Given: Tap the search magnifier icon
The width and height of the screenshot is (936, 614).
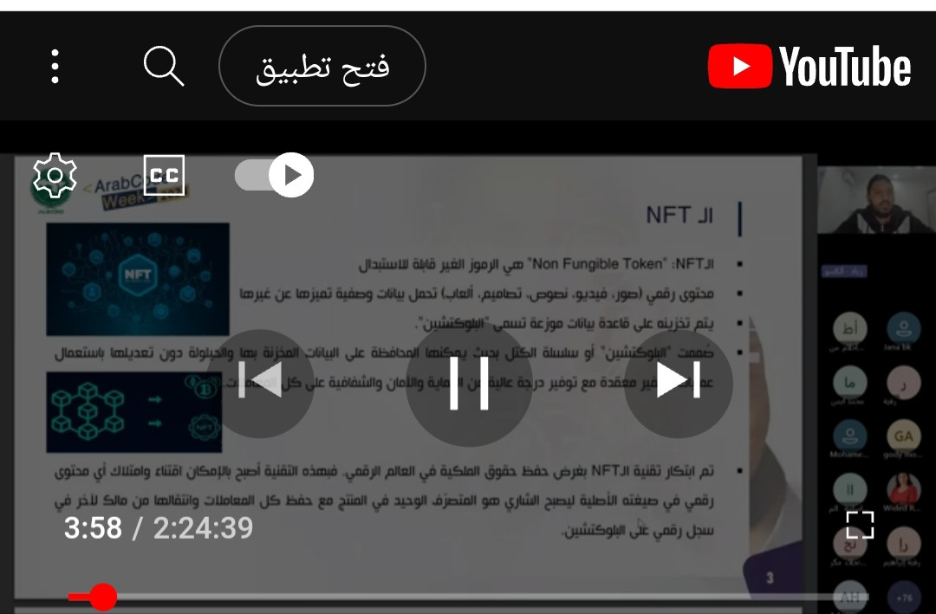Looking at the screenshot, I should tap(164, 66).
